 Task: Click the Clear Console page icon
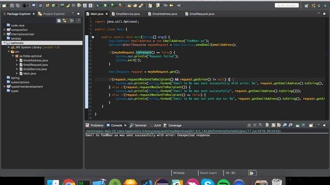click(x=267, y=125)
